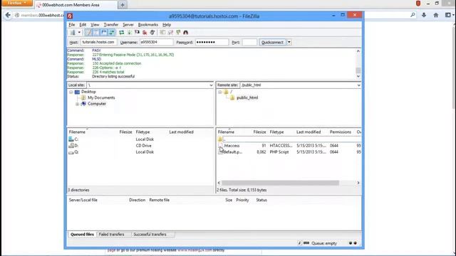Viewport: 456px width, 256px height.
Task: Open the Local site path dropdown
Action: click(x=211, y=85)
